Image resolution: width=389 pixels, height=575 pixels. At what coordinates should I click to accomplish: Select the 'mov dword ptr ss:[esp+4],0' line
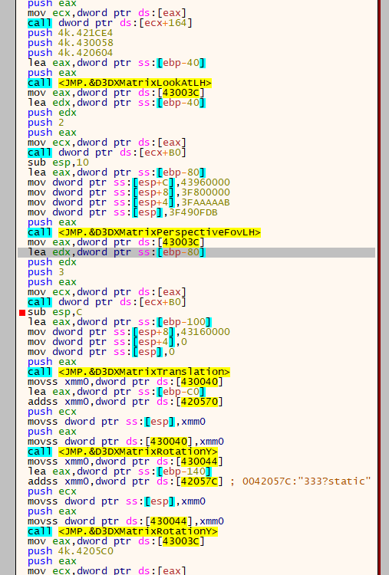pyautogui.click(x=107, y=342)
